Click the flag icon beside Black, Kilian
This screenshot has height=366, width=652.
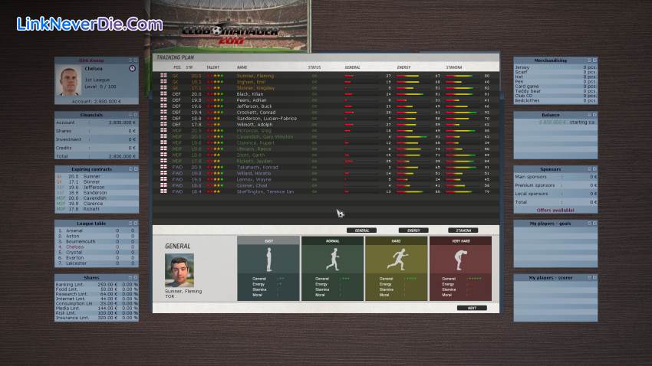point(163,94)
